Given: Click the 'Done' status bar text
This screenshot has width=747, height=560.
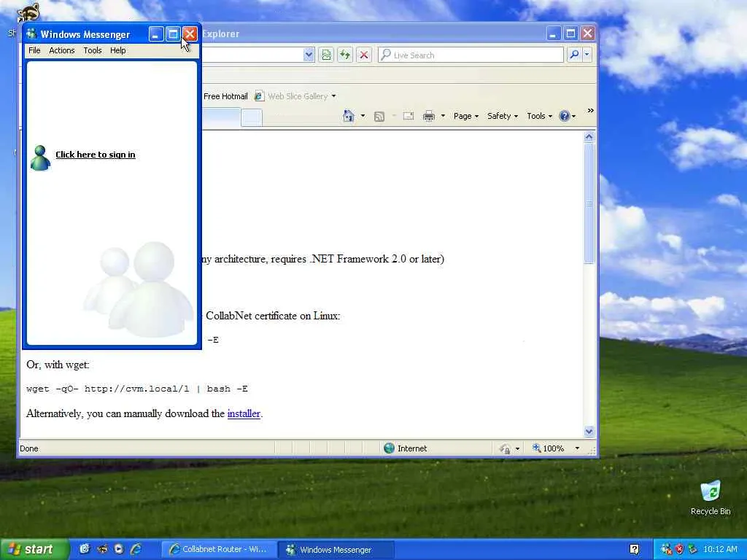Looking at the screenshot, I should (x=29, y=448).
